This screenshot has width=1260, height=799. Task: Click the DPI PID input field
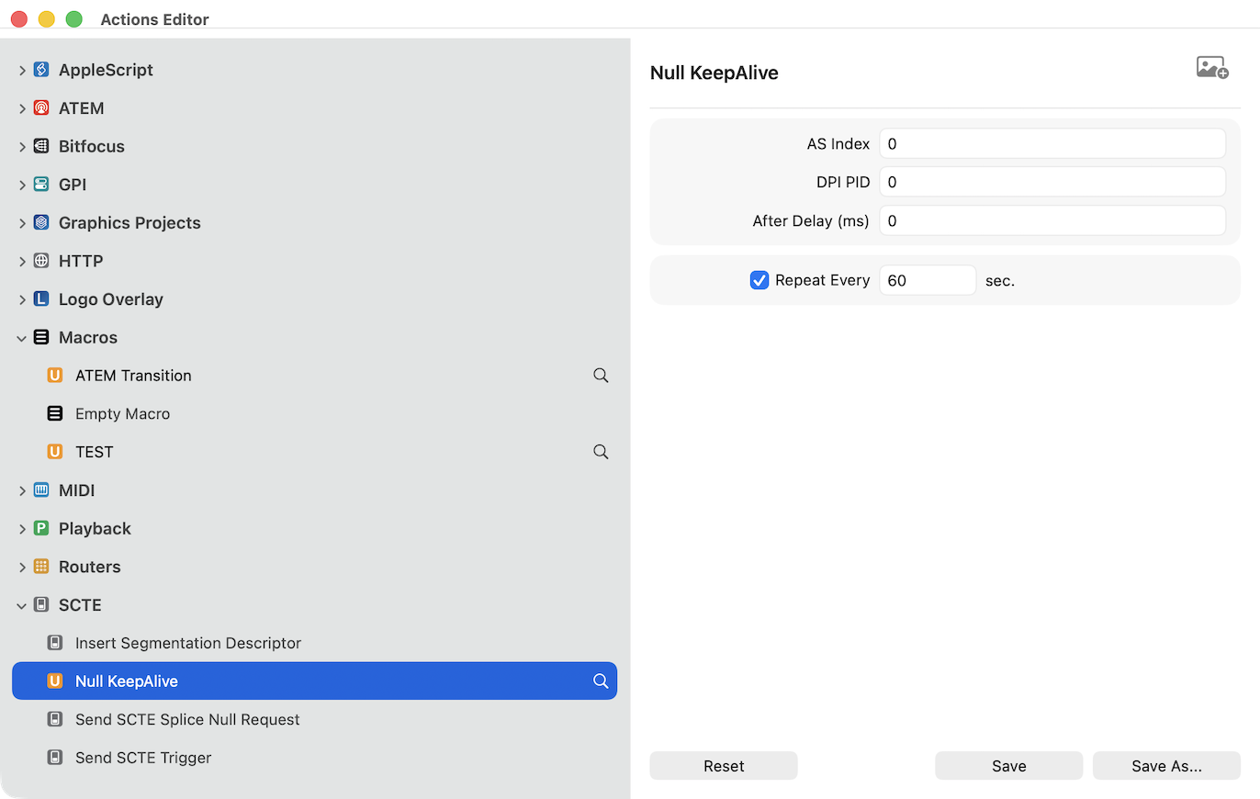click(1052, 182)
